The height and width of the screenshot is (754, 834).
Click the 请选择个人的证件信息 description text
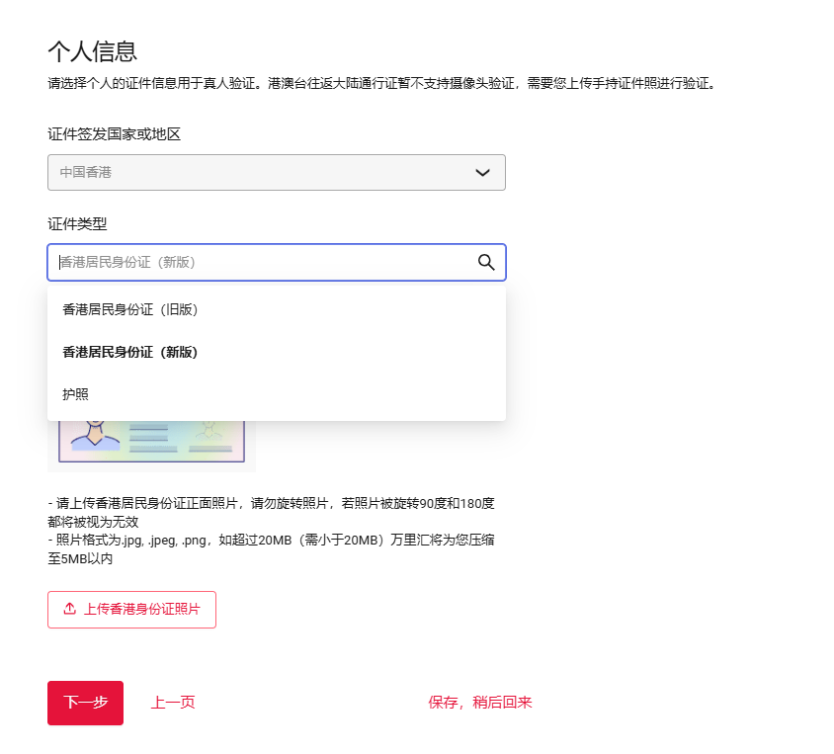[380, 84]
